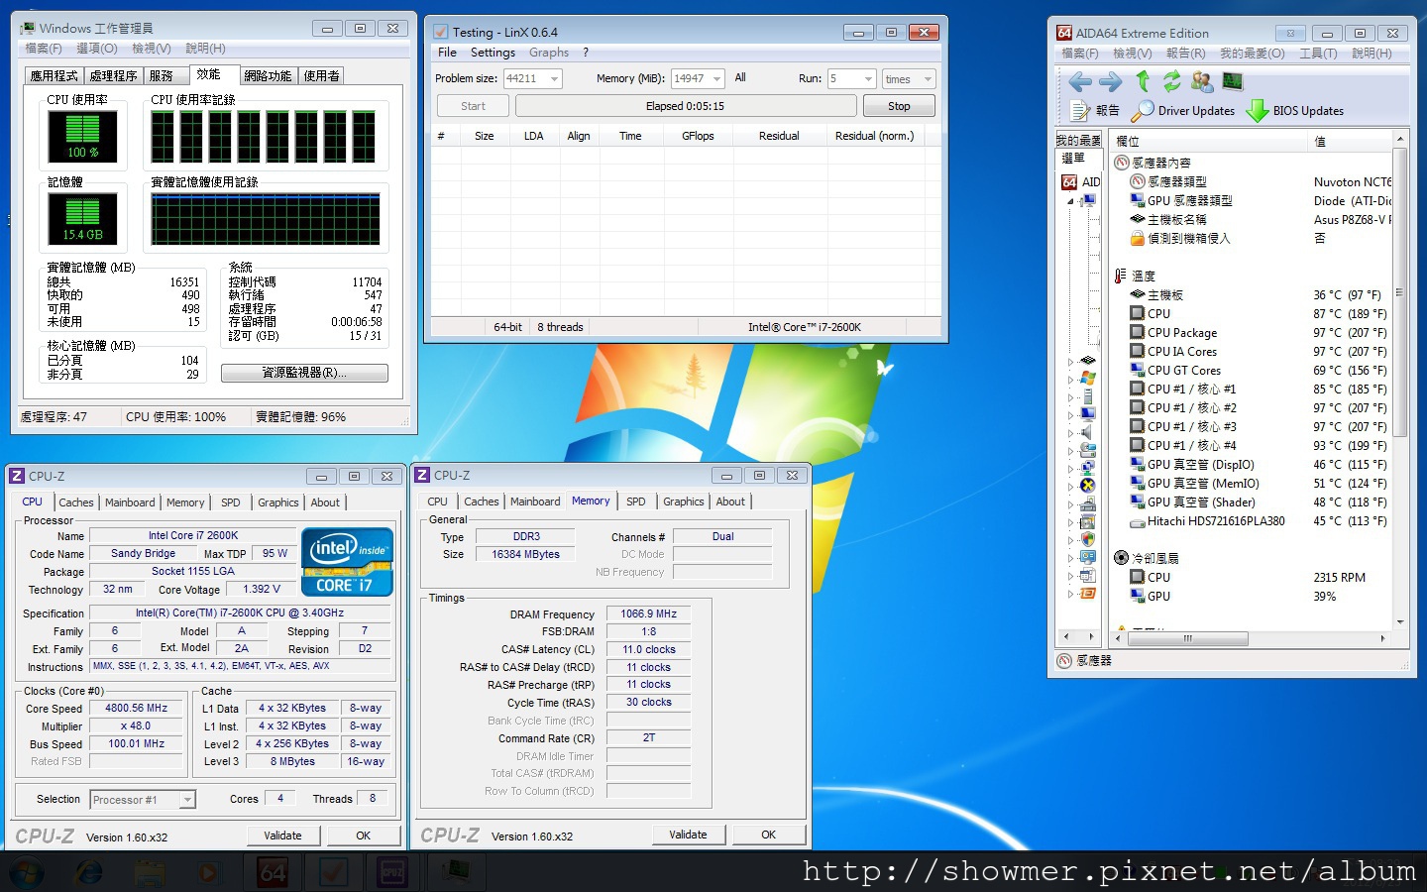Select the Computer node icon in AIDA64 tree
Viewport: 1427px width, 892px height.
click(x=1088, y=201)
